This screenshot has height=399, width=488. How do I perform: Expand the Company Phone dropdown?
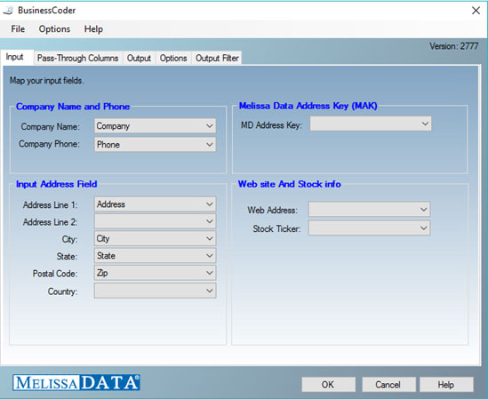(x=155, y=145)
